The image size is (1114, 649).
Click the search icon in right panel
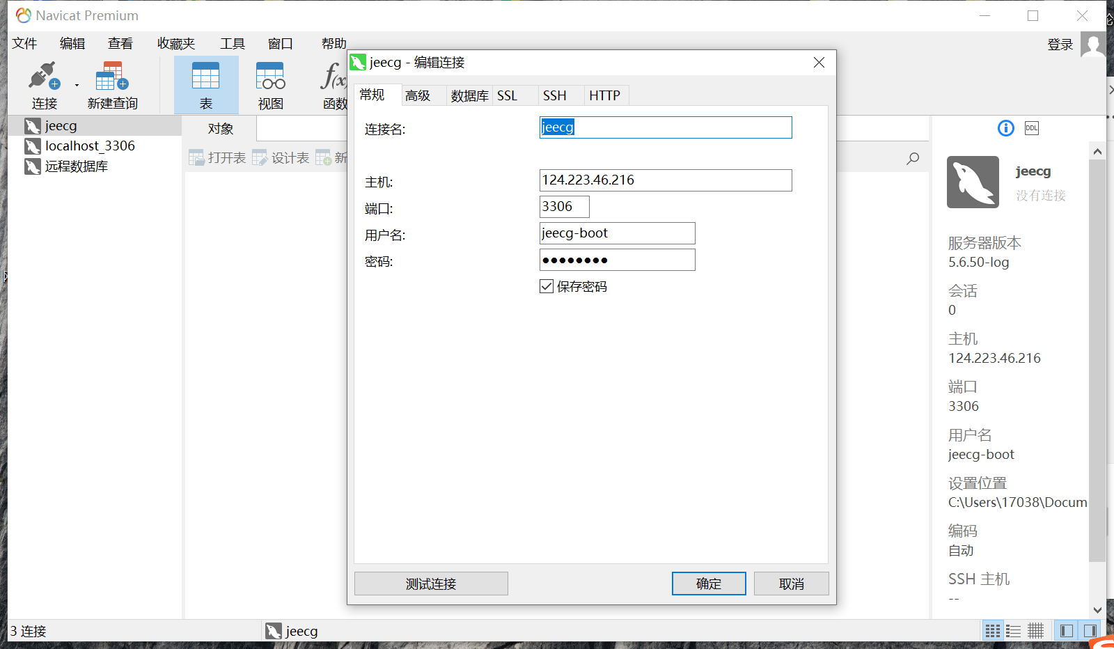coord(912,158)
